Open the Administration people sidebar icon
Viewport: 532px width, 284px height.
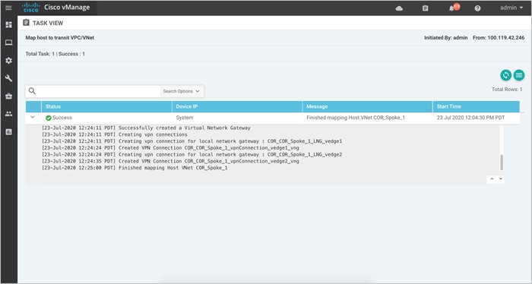pos(9,114)
